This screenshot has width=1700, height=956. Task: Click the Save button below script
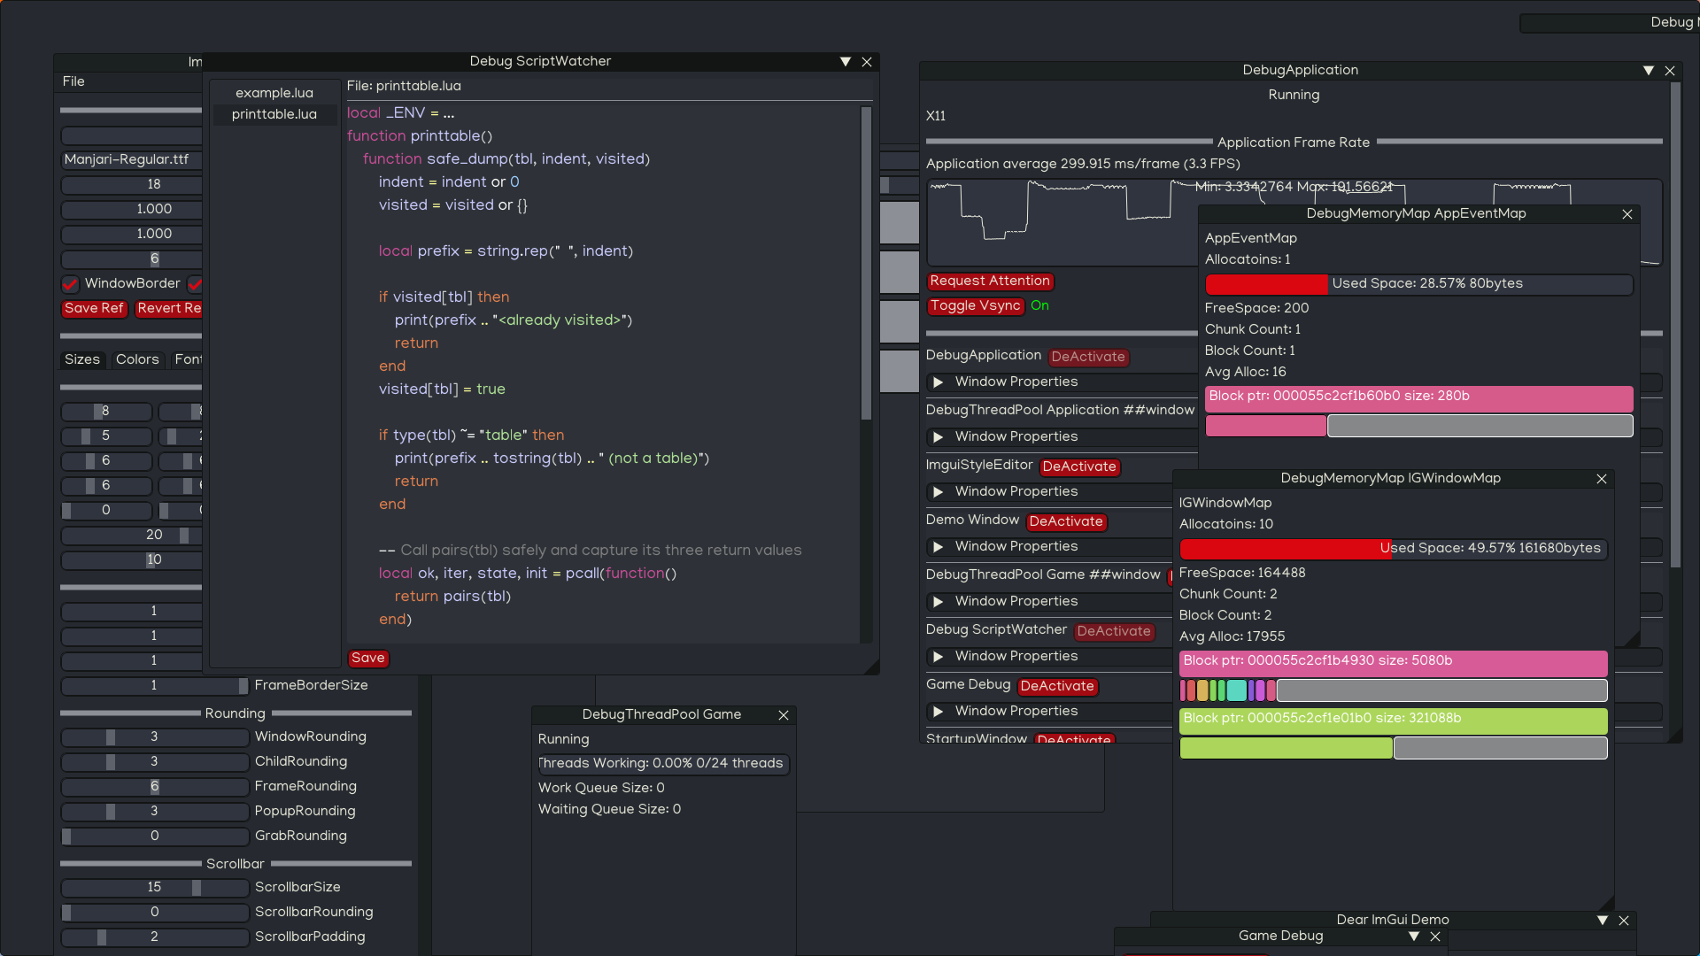367,659
